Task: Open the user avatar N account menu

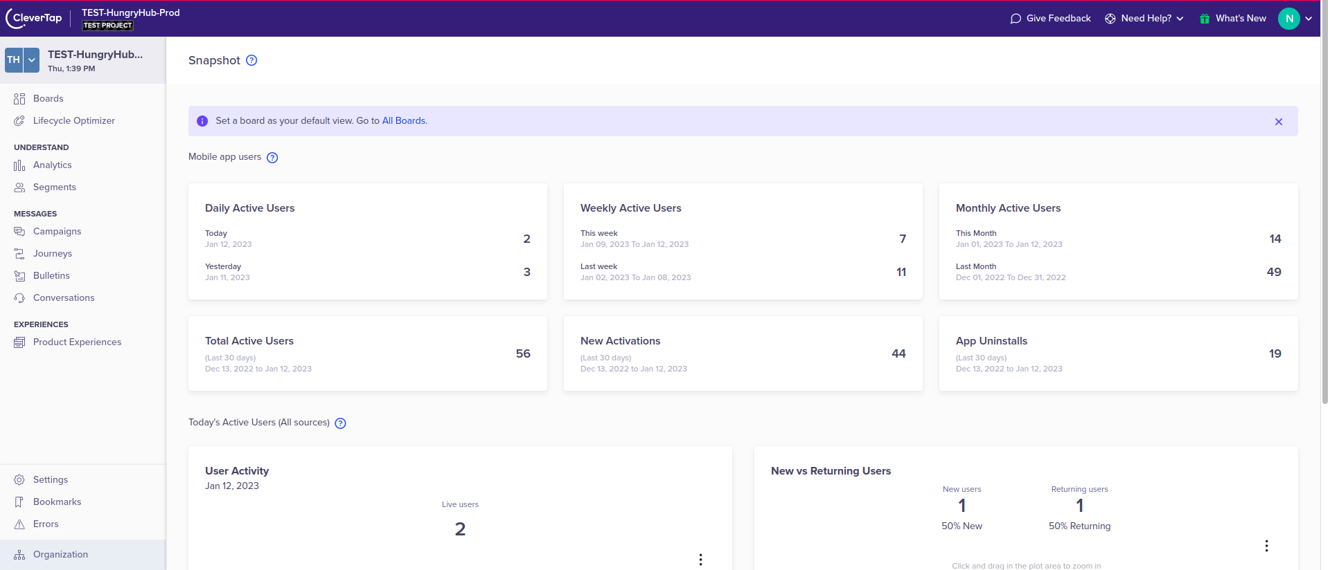Action: (x=1288, y=19)
